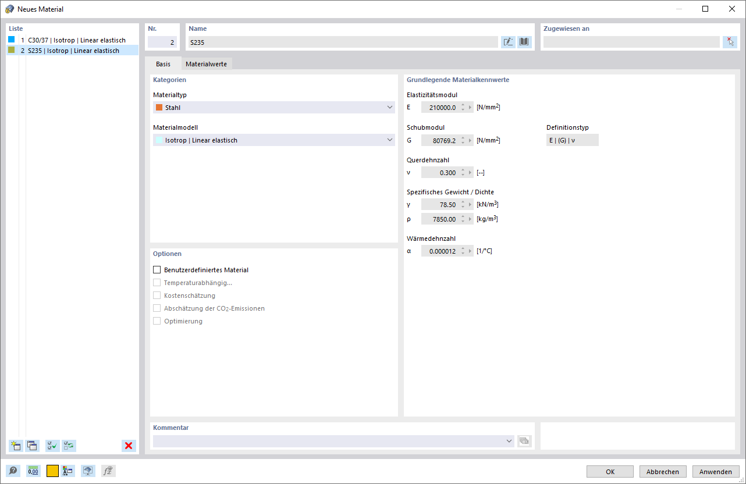Open the Kommentar dropdown arrow
This screenshot has height=484, width=746.
510,441
